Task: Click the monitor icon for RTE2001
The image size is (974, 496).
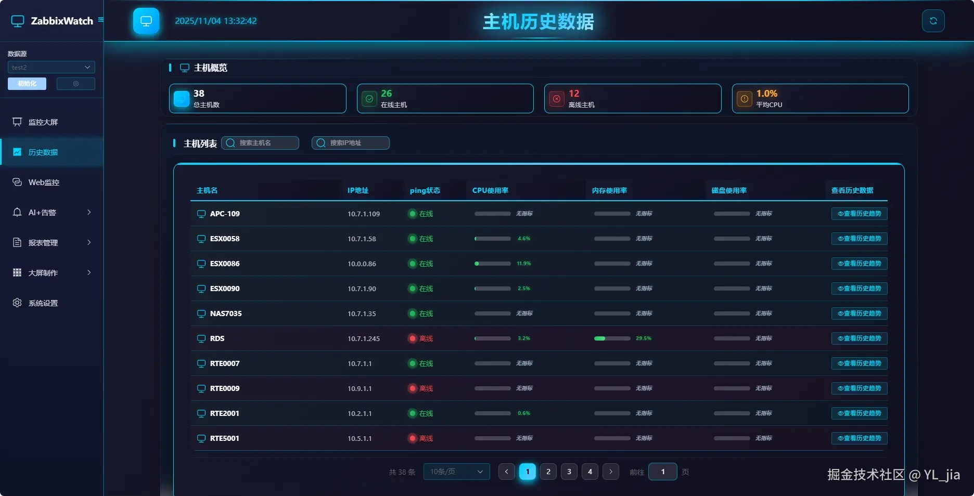Action: (x=201, y=413)
